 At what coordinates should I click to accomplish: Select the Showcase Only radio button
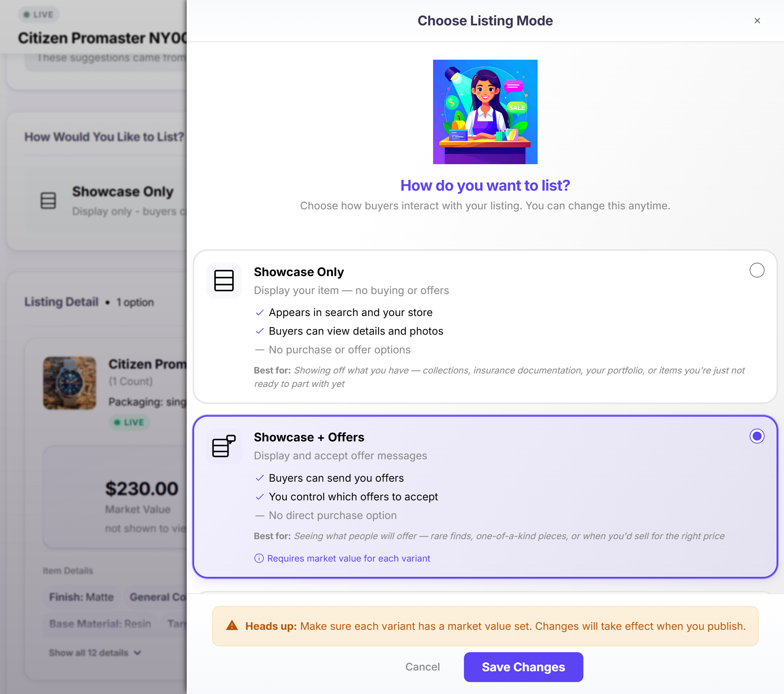tap(756, 270)
